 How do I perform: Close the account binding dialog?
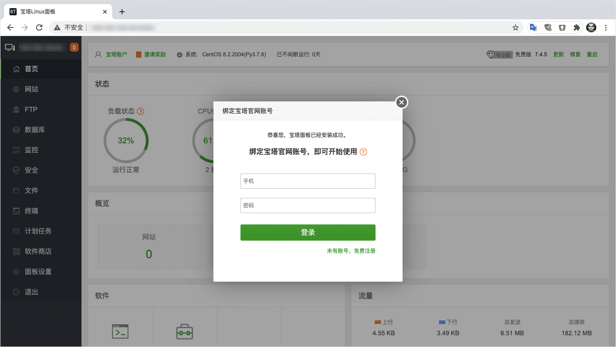pos(402,102)
